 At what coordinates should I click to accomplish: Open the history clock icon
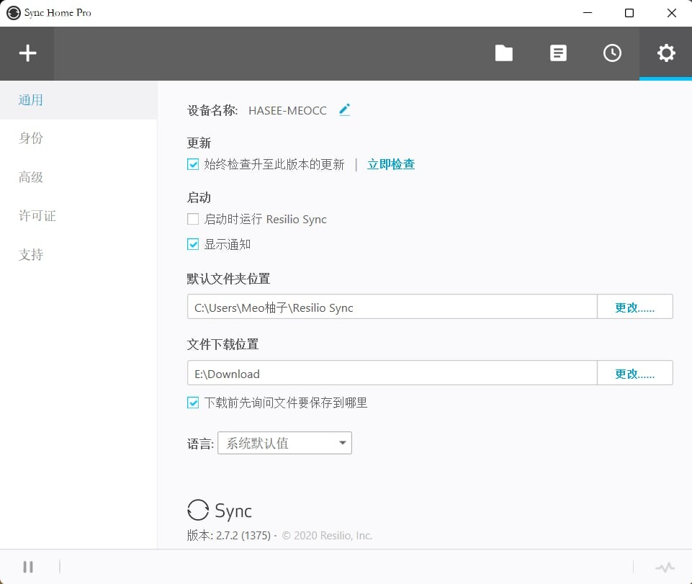[x=612, y=53]
